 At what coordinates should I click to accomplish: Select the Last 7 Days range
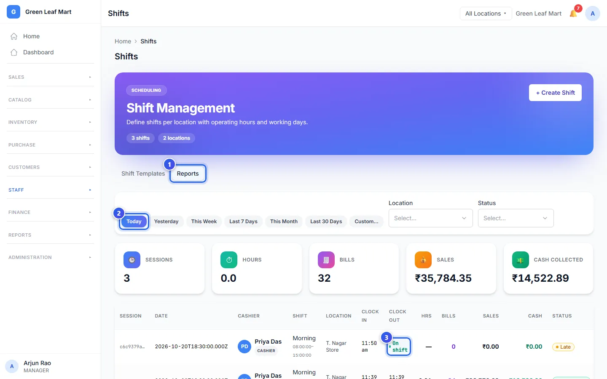pos(243,222)
